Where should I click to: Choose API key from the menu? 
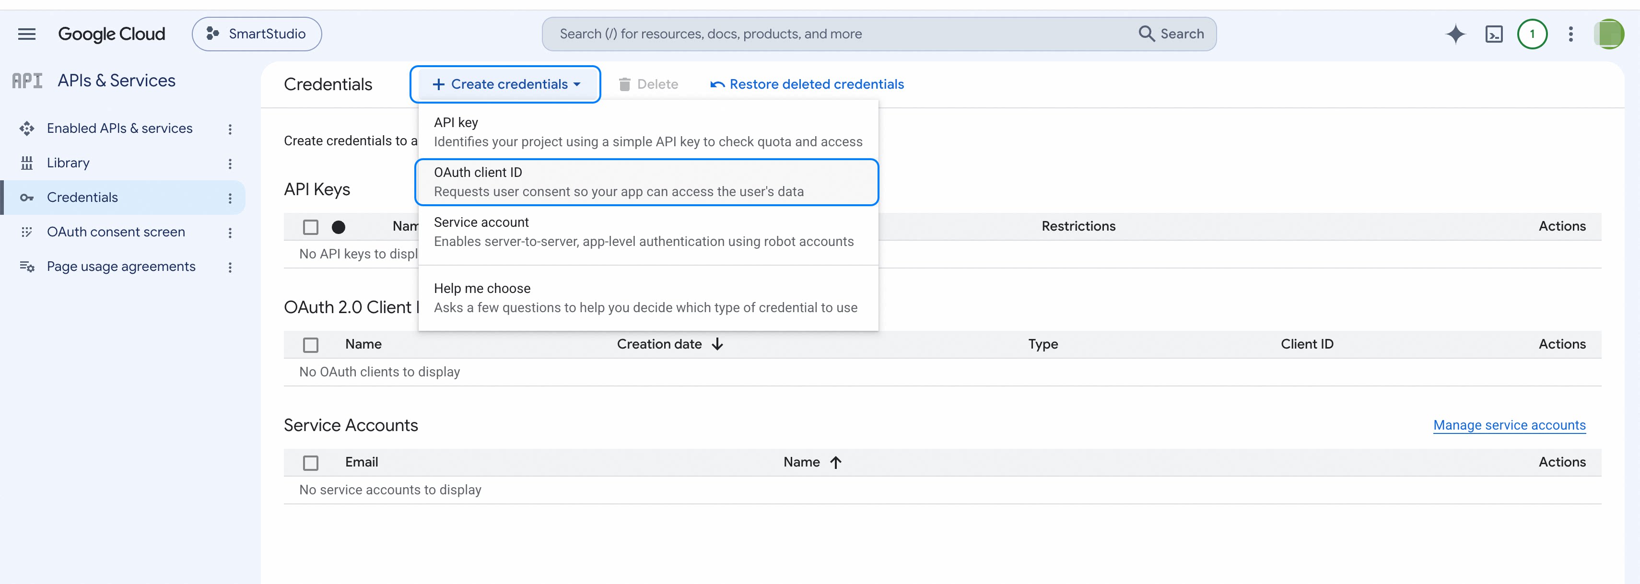[x=648, y=132]
